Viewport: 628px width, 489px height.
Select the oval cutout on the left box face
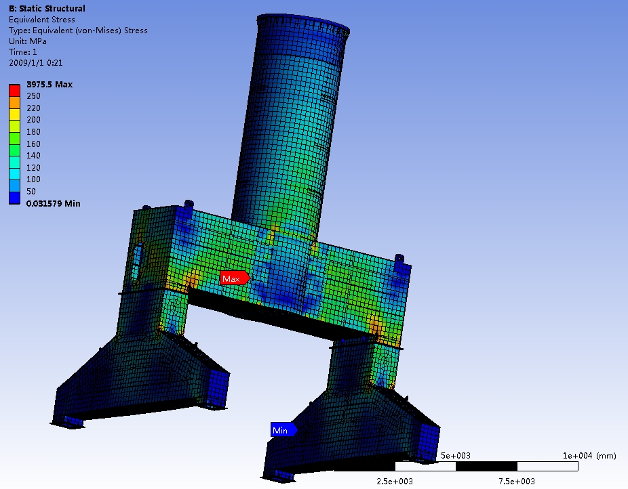[139, 262]
